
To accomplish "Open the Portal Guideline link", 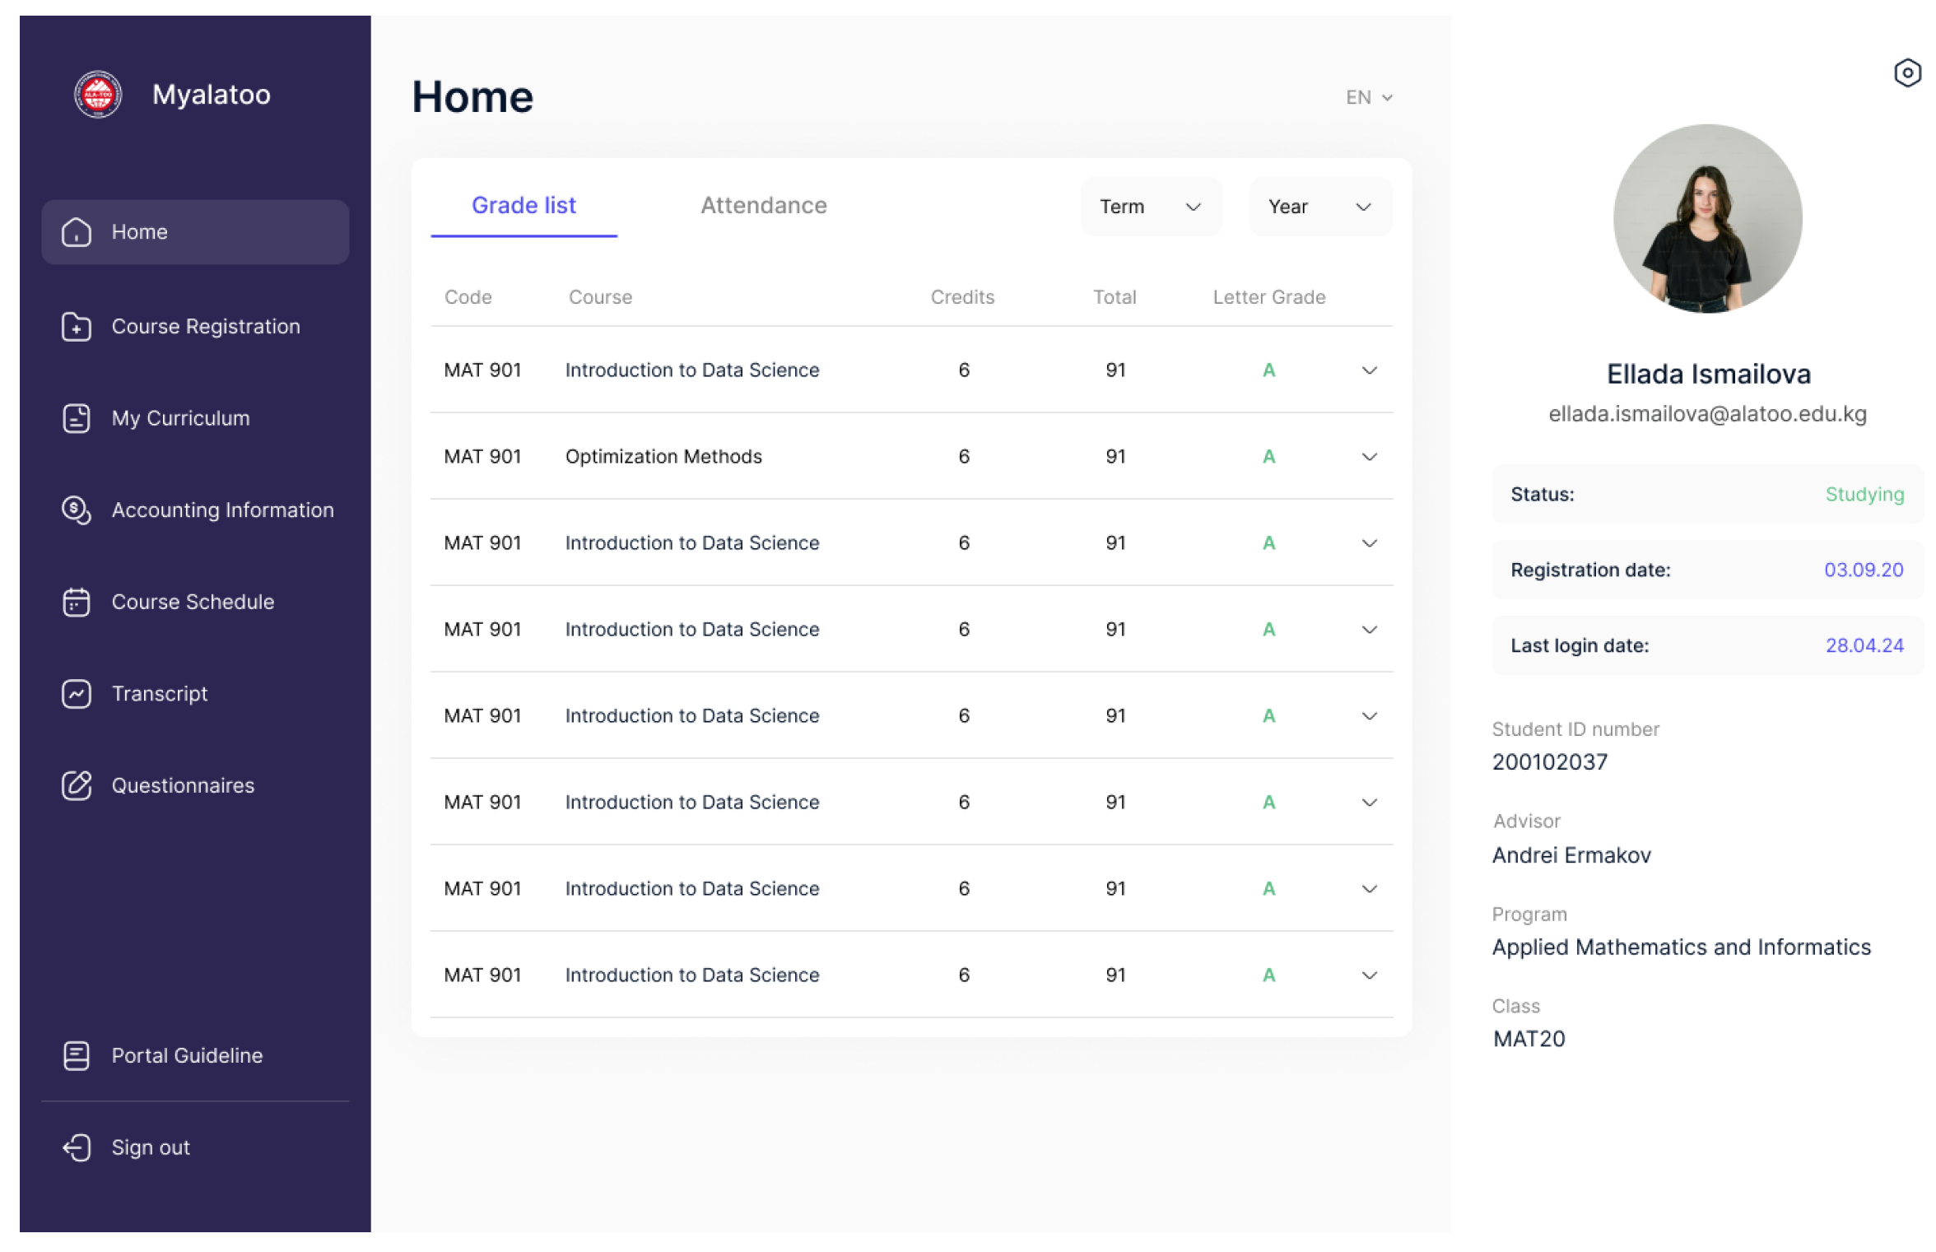I will (187, 1055).
